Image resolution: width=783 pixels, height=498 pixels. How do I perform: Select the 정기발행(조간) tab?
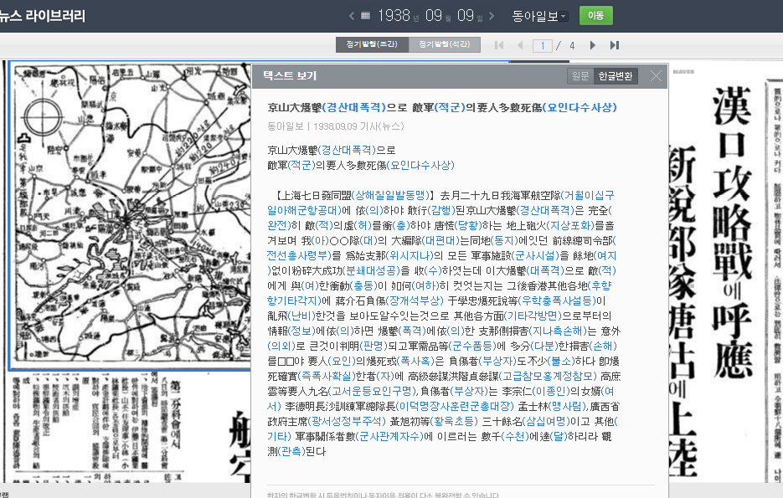pos(372,44)
